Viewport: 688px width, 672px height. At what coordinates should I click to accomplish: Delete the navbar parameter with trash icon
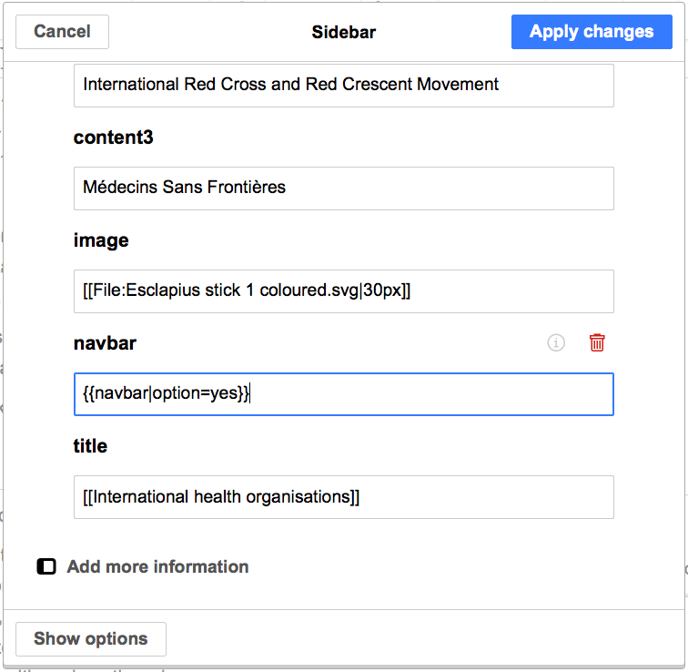597,342
